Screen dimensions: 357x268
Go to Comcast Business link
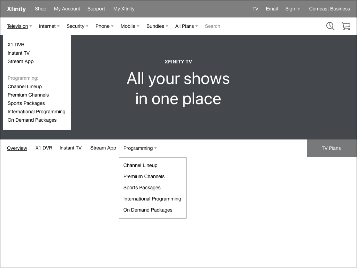point(329,9)
